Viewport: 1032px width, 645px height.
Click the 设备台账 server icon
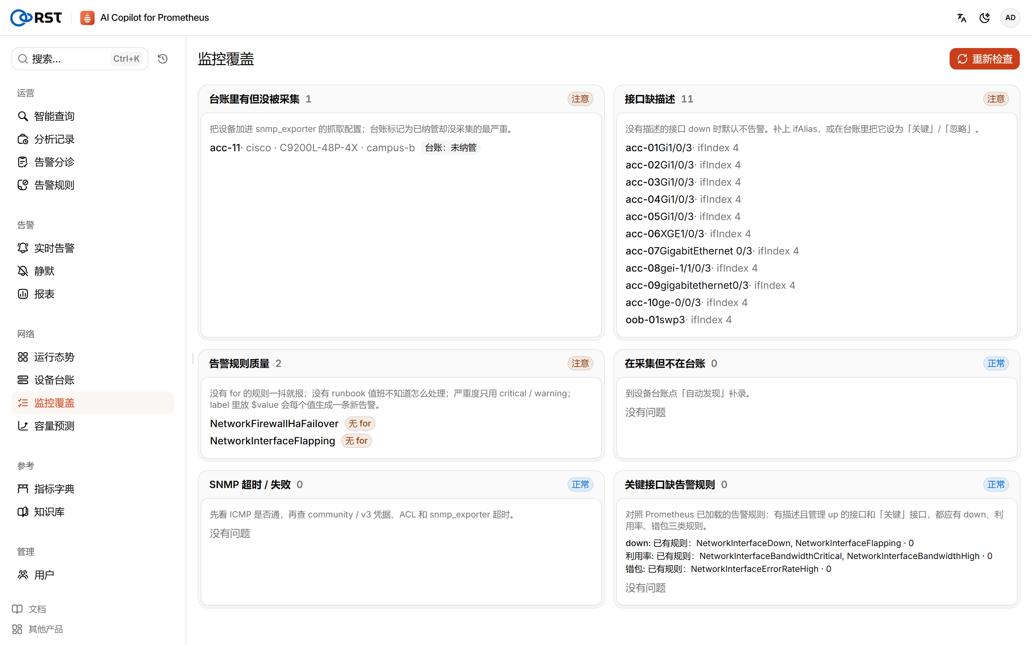[x=23, y=380]
